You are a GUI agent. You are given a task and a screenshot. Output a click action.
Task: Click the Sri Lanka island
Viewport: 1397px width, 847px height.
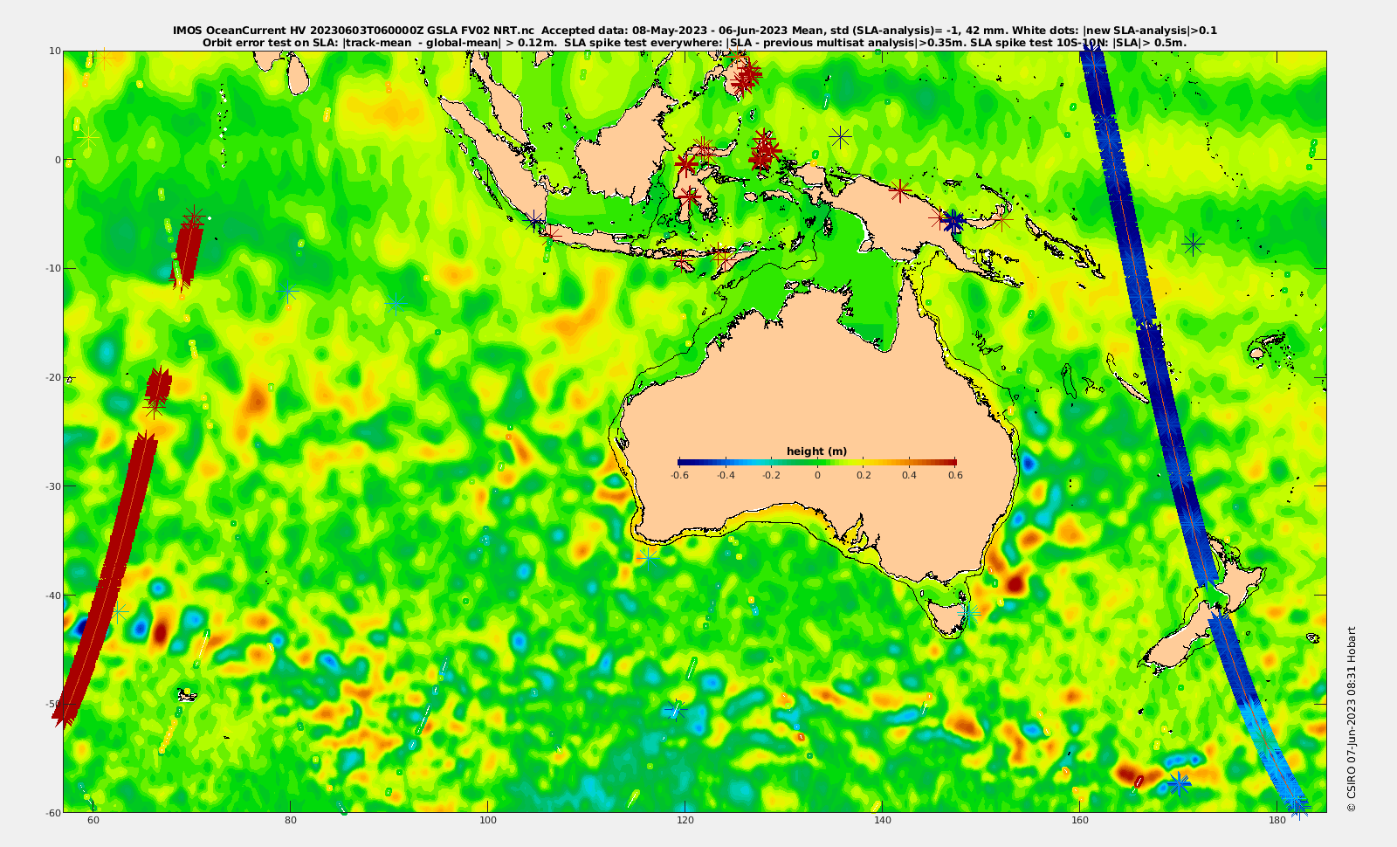(x=298, y=75)
